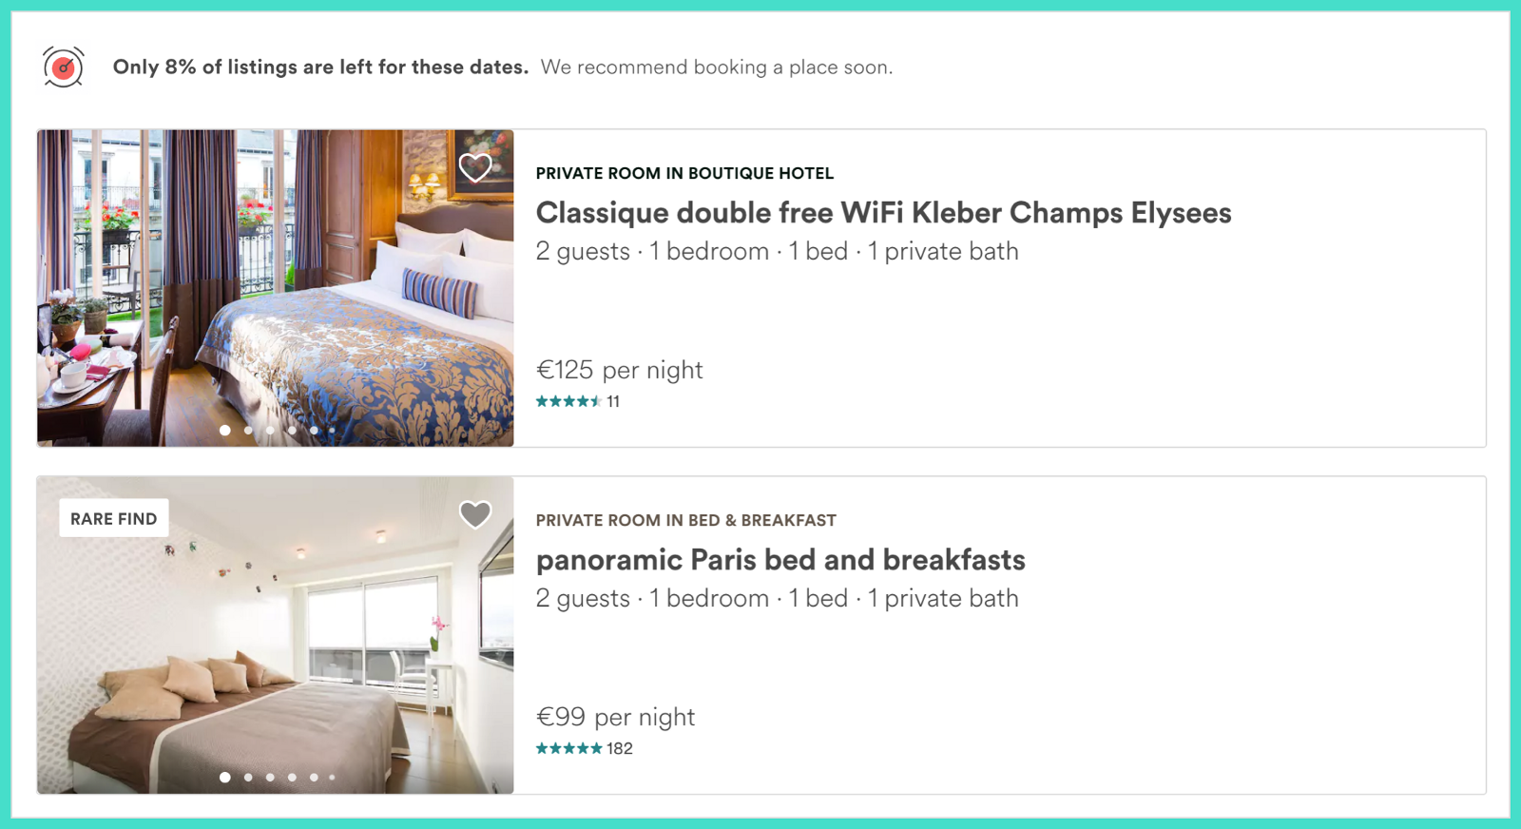Click the €99 per night price

pyautogui.click(x=616, y=717)
